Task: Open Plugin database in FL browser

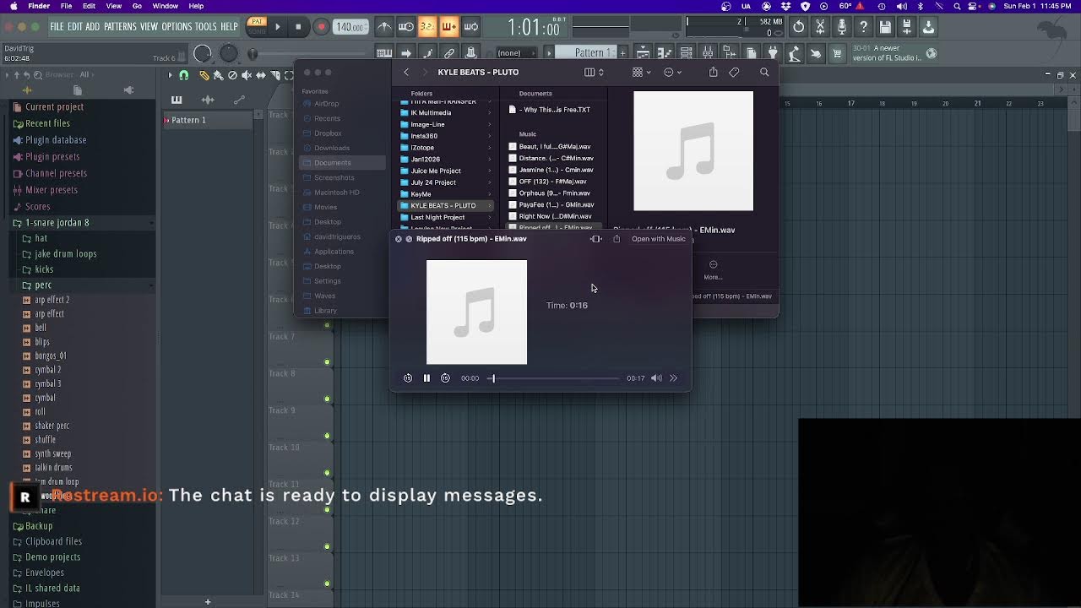Action: point(55,140)
